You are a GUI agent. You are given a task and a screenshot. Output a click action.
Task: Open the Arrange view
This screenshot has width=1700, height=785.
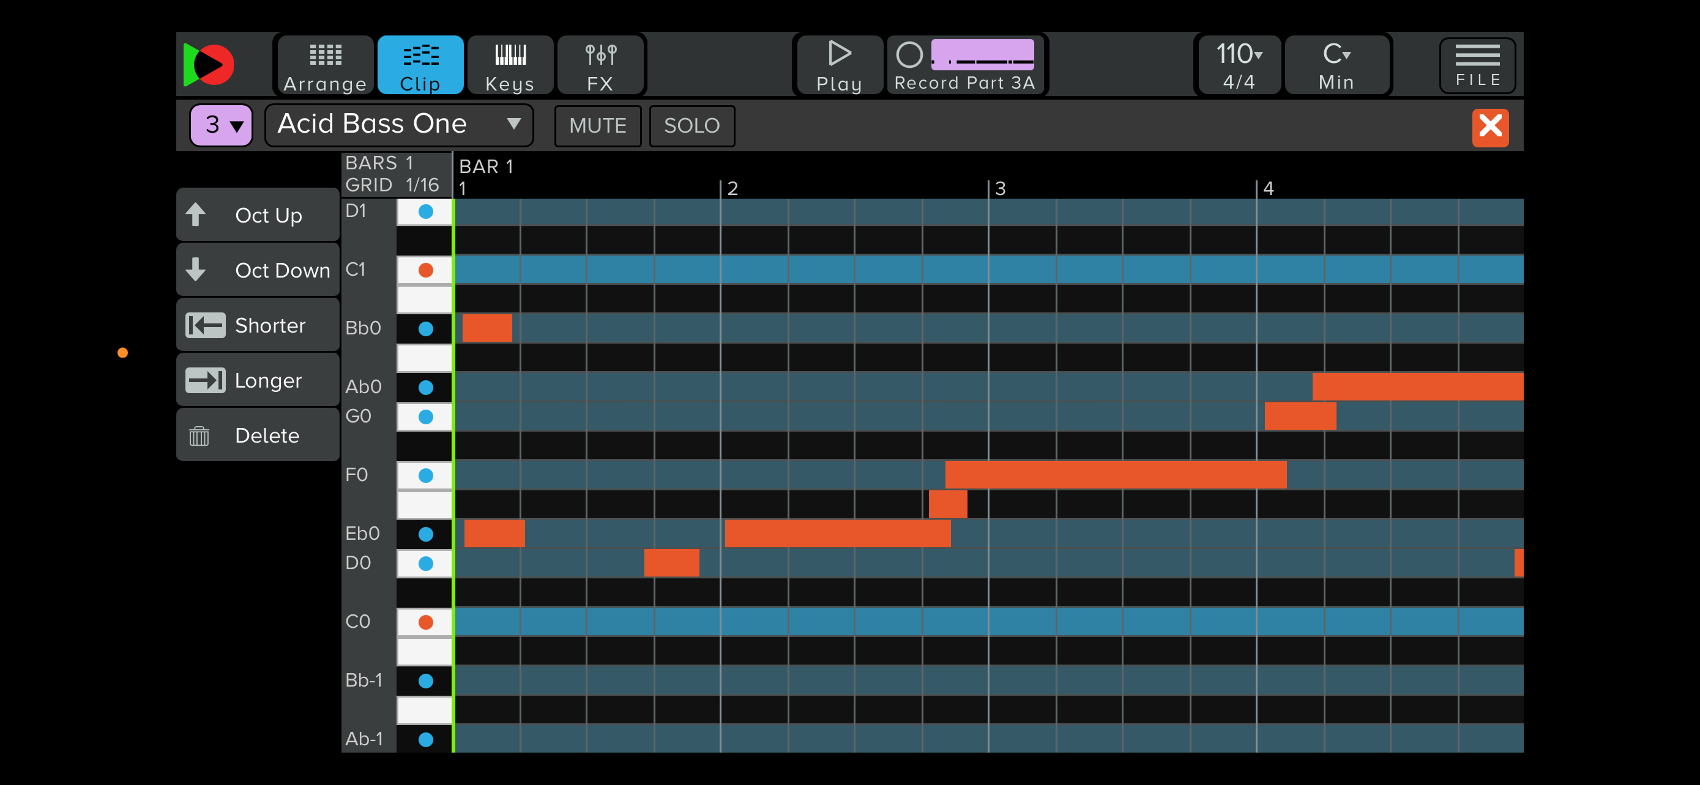pos(326,65)
